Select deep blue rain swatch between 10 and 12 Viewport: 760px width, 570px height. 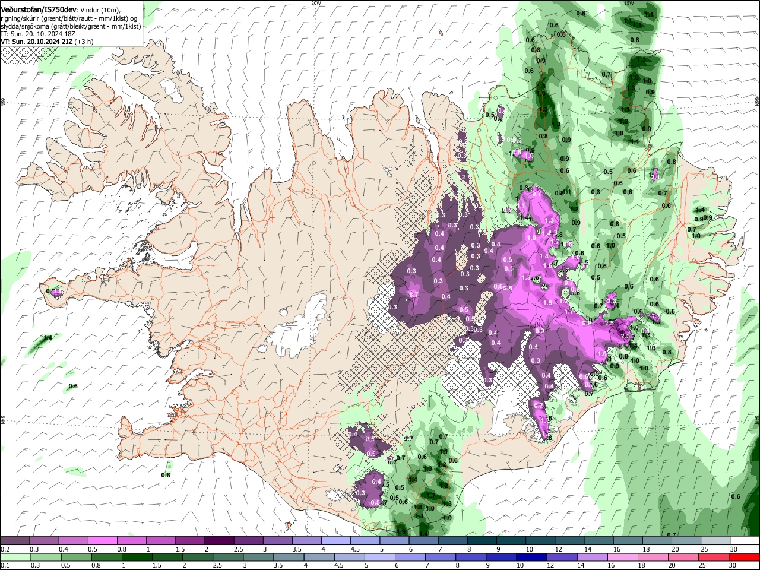pyautogui.click(x=532, y=558)
